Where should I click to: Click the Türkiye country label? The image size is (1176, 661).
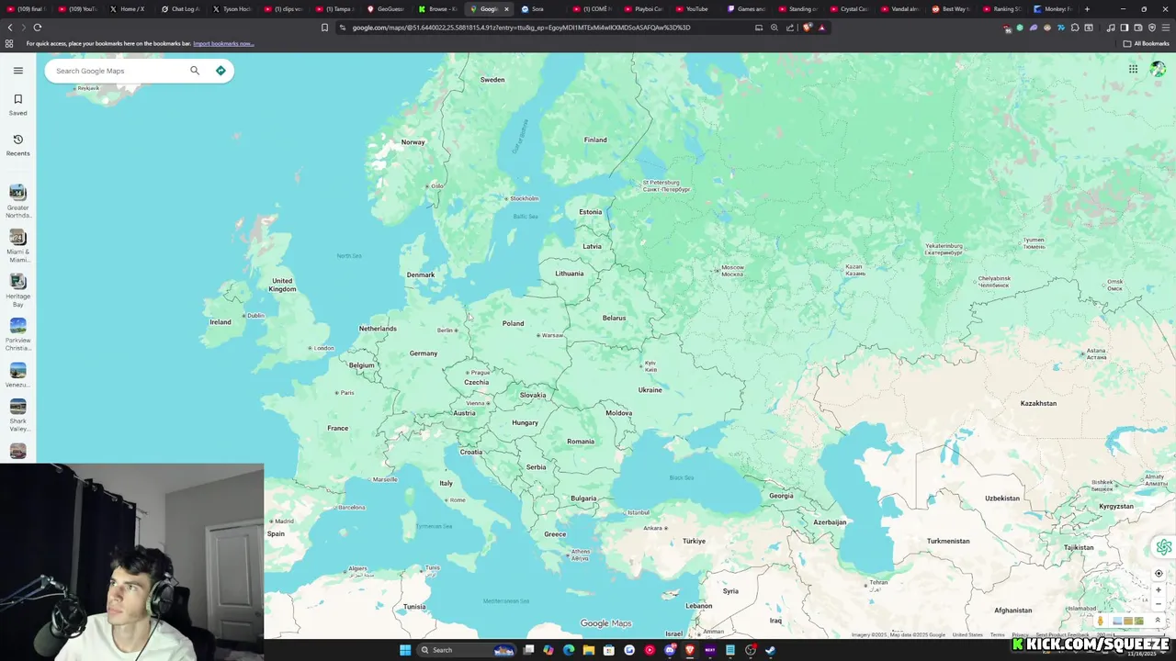coord(694,541)
